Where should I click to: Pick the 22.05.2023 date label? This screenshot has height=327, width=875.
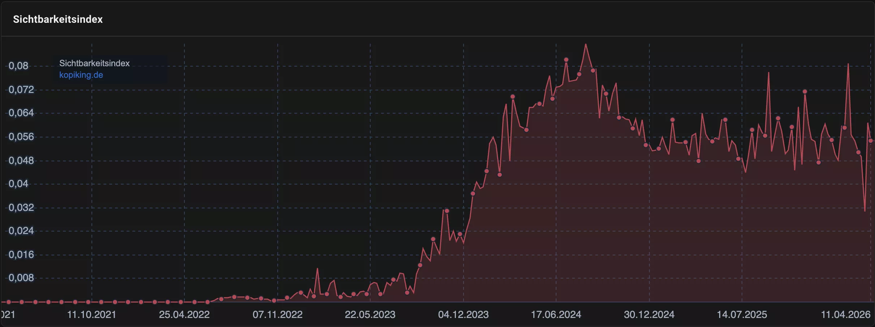pyautogui.click(x=370, y=314)
